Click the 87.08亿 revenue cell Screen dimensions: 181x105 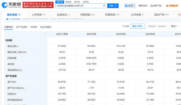click(x=150, y=46)
